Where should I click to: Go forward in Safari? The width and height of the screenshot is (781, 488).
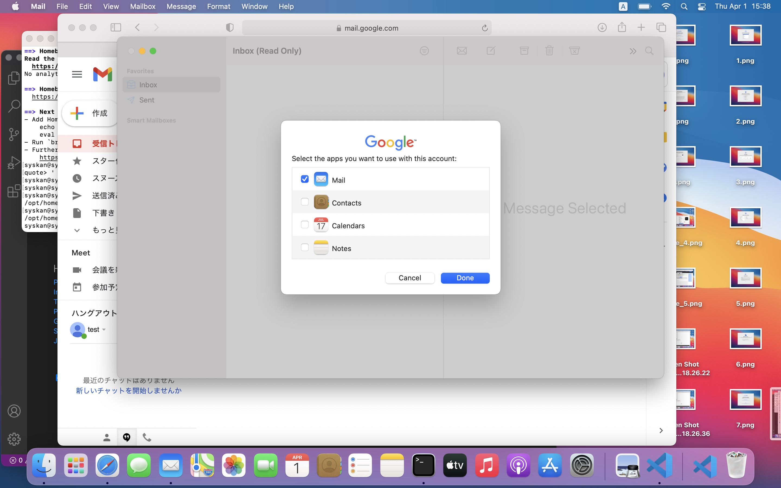coord(156,27)
